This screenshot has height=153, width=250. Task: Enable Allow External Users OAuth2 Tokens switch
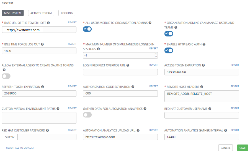[x=6, y=76]
